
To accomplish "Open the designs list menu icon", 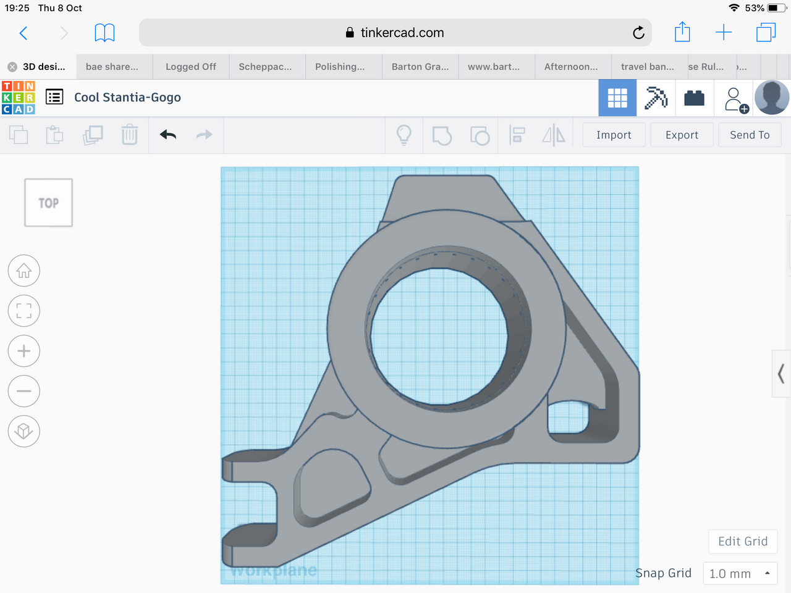I will click(54, 97).
